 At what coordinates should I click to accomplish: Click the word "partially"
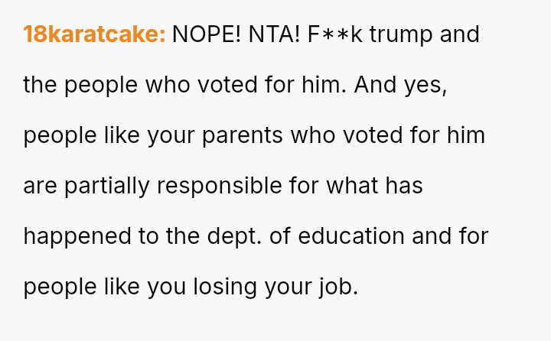coord(97,186)
